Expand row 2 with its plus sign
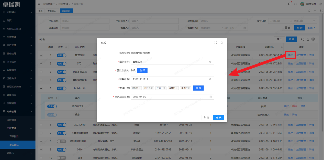The height and width of the screenshot is (160, 324). [x=41, y=63]
